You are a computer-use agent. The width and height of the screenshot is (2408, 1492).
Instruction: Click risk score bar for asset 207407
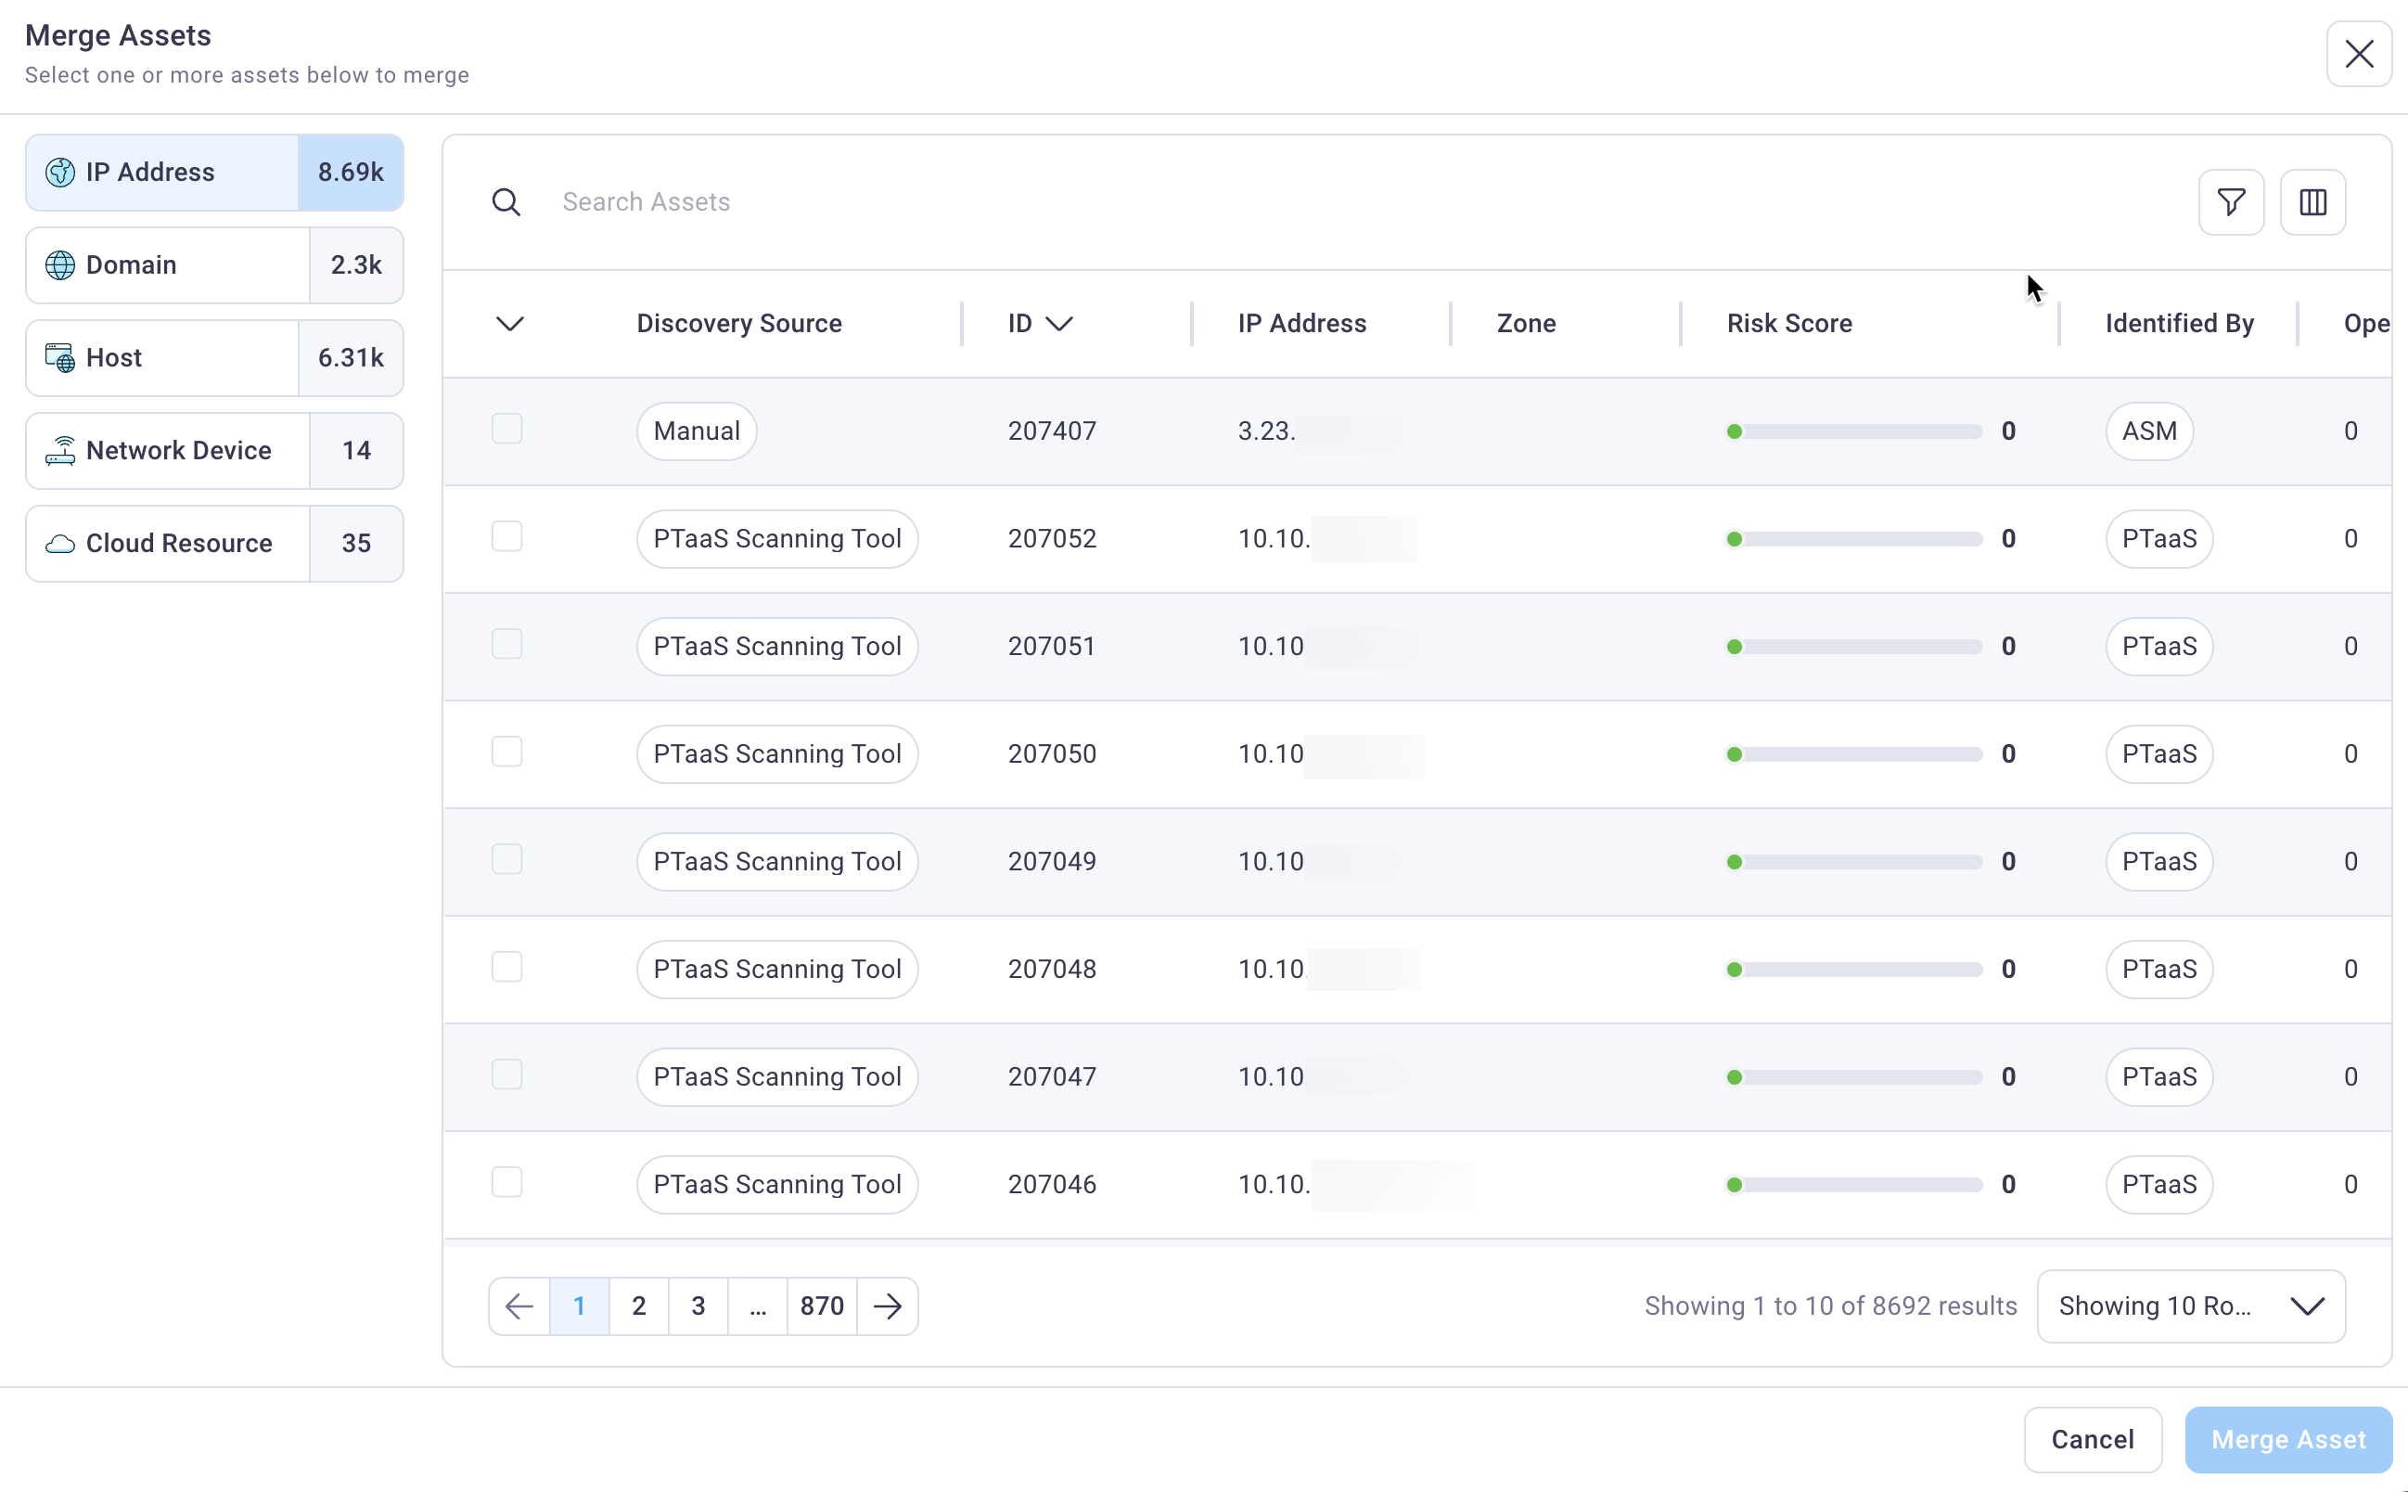coord(1854,431)
